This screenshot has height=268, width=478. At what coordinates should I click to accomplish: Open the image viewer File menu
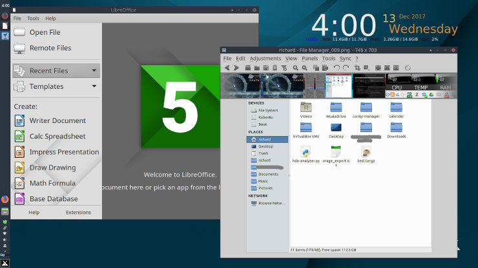(227, 59)
